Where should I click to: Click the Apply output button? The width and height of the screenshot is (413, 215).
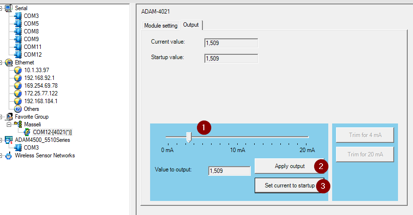[x=290, y=166]
